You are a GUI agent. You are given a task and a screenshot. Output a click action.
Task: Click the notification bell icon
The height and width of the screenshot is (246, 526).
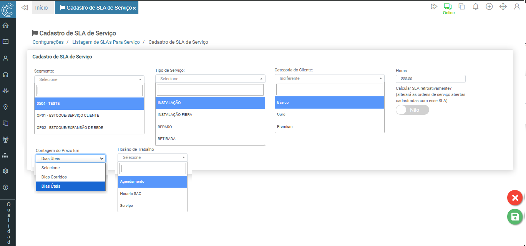pyautogui.click(x=475, y=7)
